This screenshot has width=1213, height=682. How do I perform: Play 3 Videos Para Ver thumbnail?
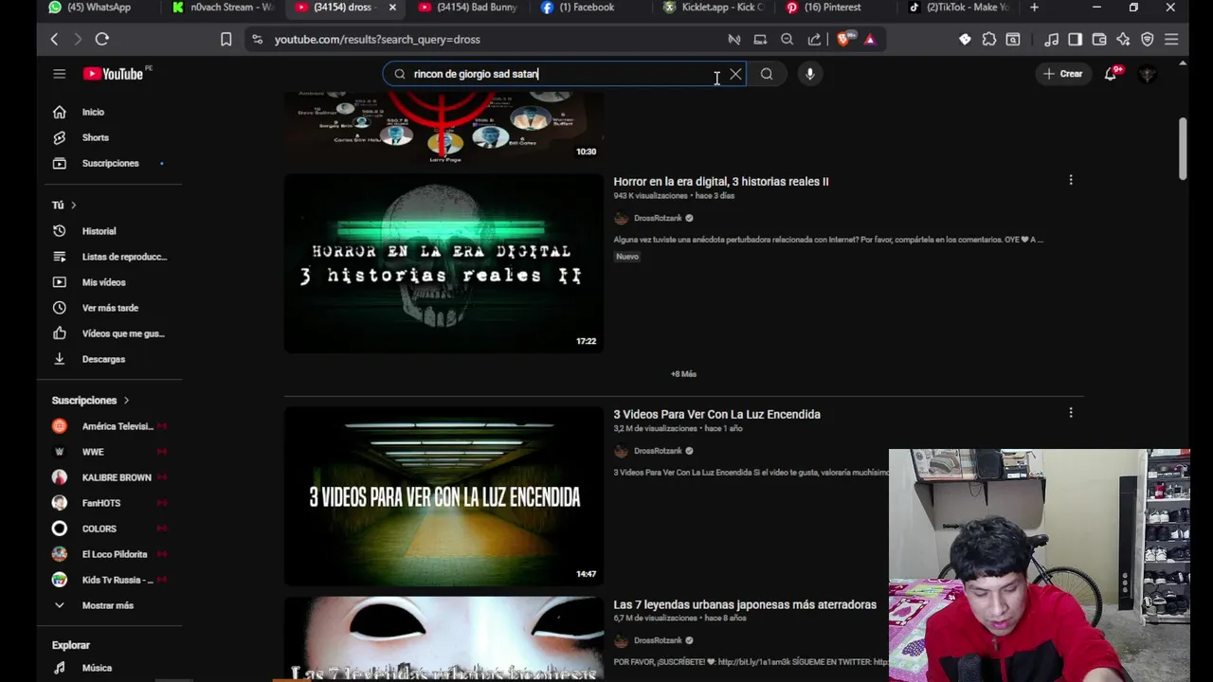click(x=444, y=496)
